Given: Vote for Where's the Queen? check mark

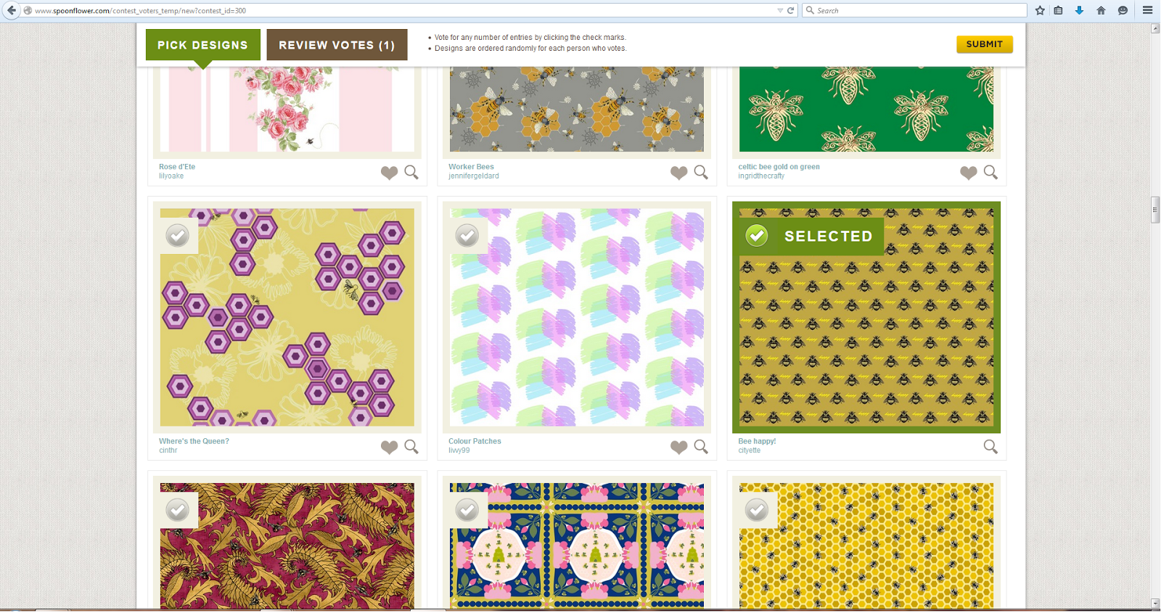Looking at the screenshot, I should pyautogui.click(x=178, y=236).
